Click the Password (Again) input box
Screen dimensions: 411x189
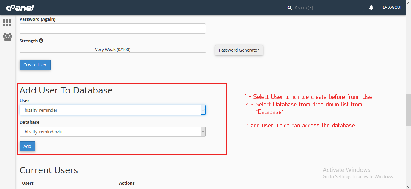pyautogui.click(x=113, y=29)
